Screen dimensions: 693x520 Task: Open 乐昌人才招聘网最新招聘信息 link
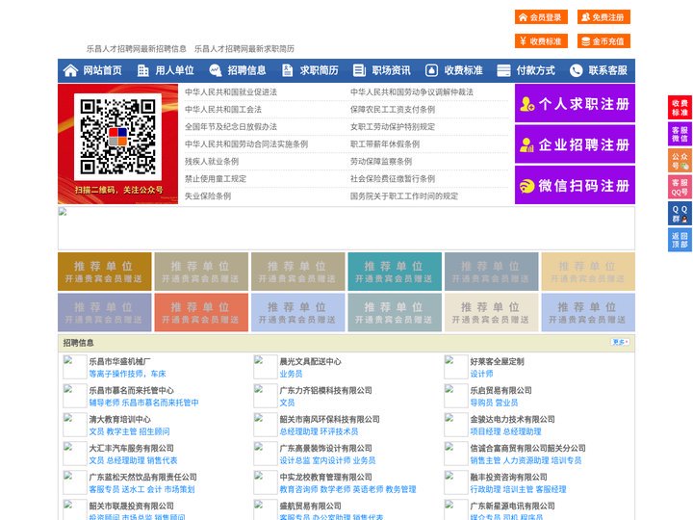(x=136, y=49)
